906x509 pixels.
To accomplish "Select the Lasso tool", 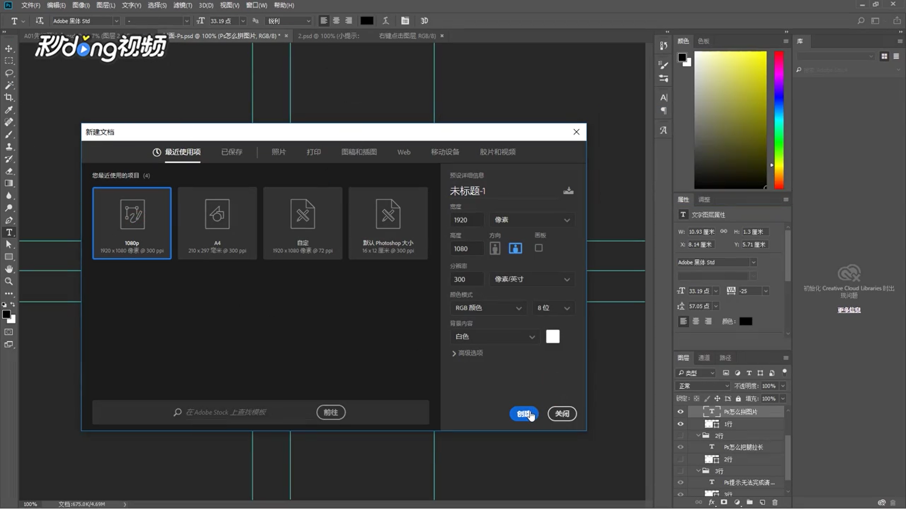I will [x=9, y=73].
